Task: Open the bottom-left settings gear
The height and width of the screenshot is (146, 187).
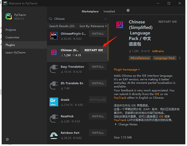Action: pos(7,139)
